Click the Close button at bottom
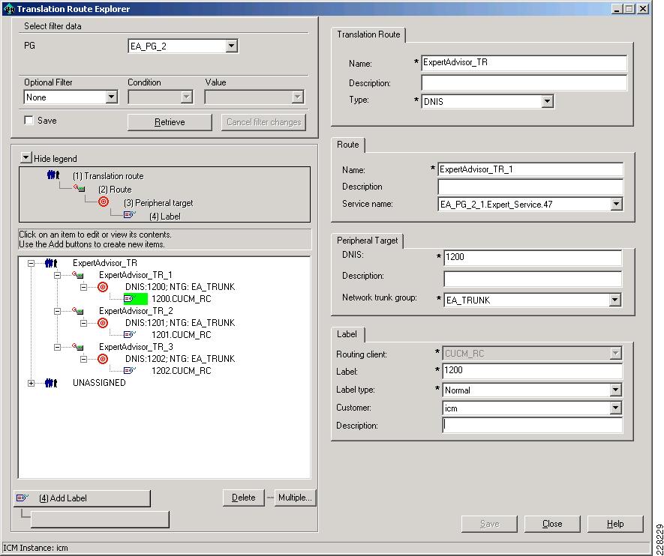664x556 pixels. tap(552, 524)
